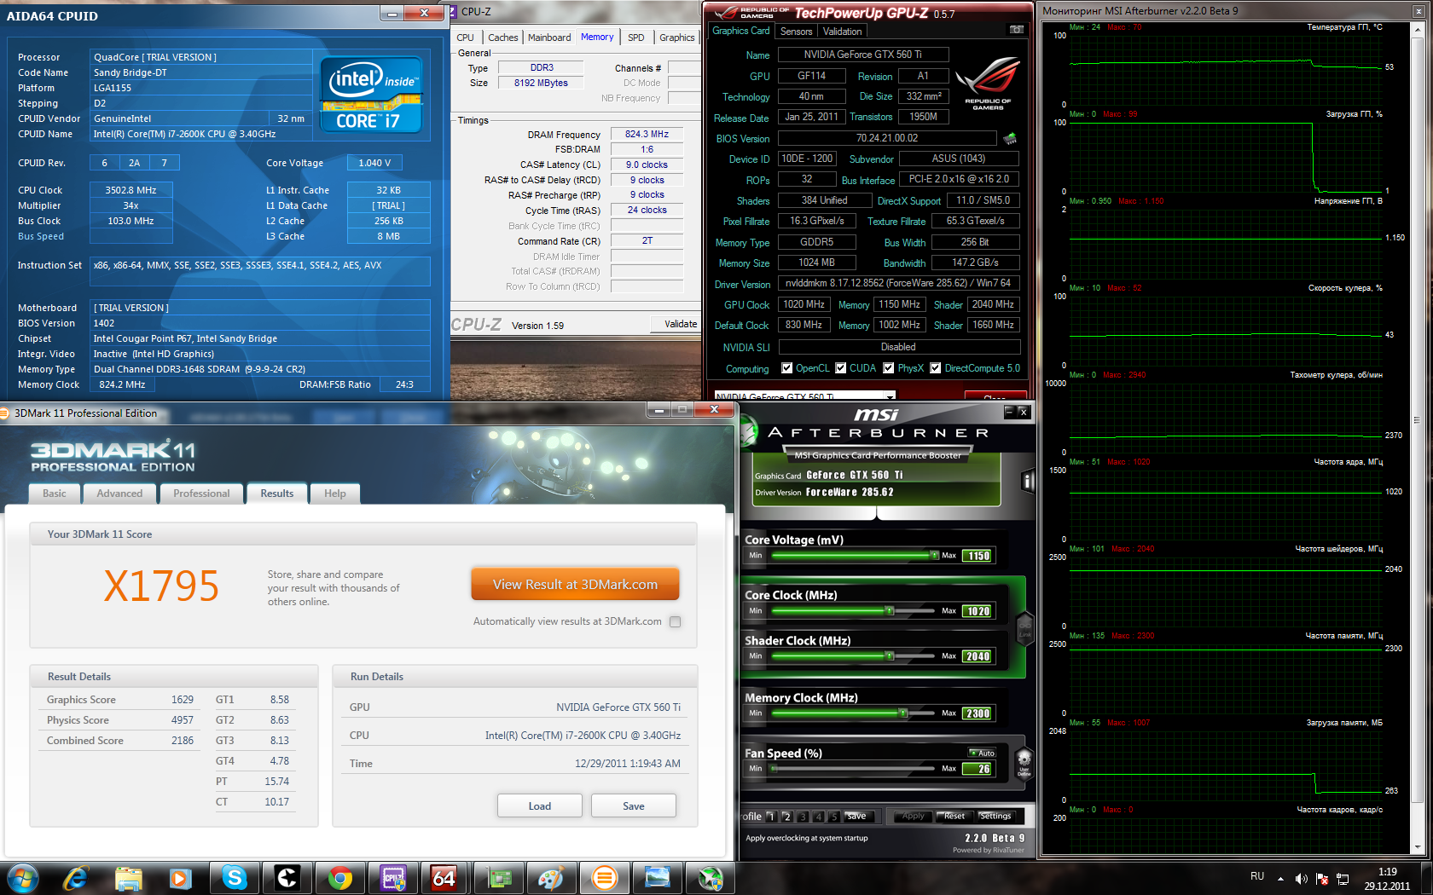
Task: Switch to AIDA64 taskbar icon
Action: tap(444, 878)
